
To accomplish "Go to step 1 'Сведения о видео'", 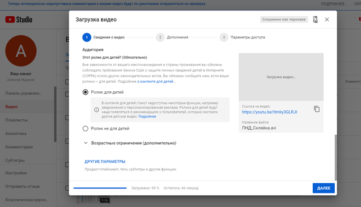I will click(x=104, y=38).
